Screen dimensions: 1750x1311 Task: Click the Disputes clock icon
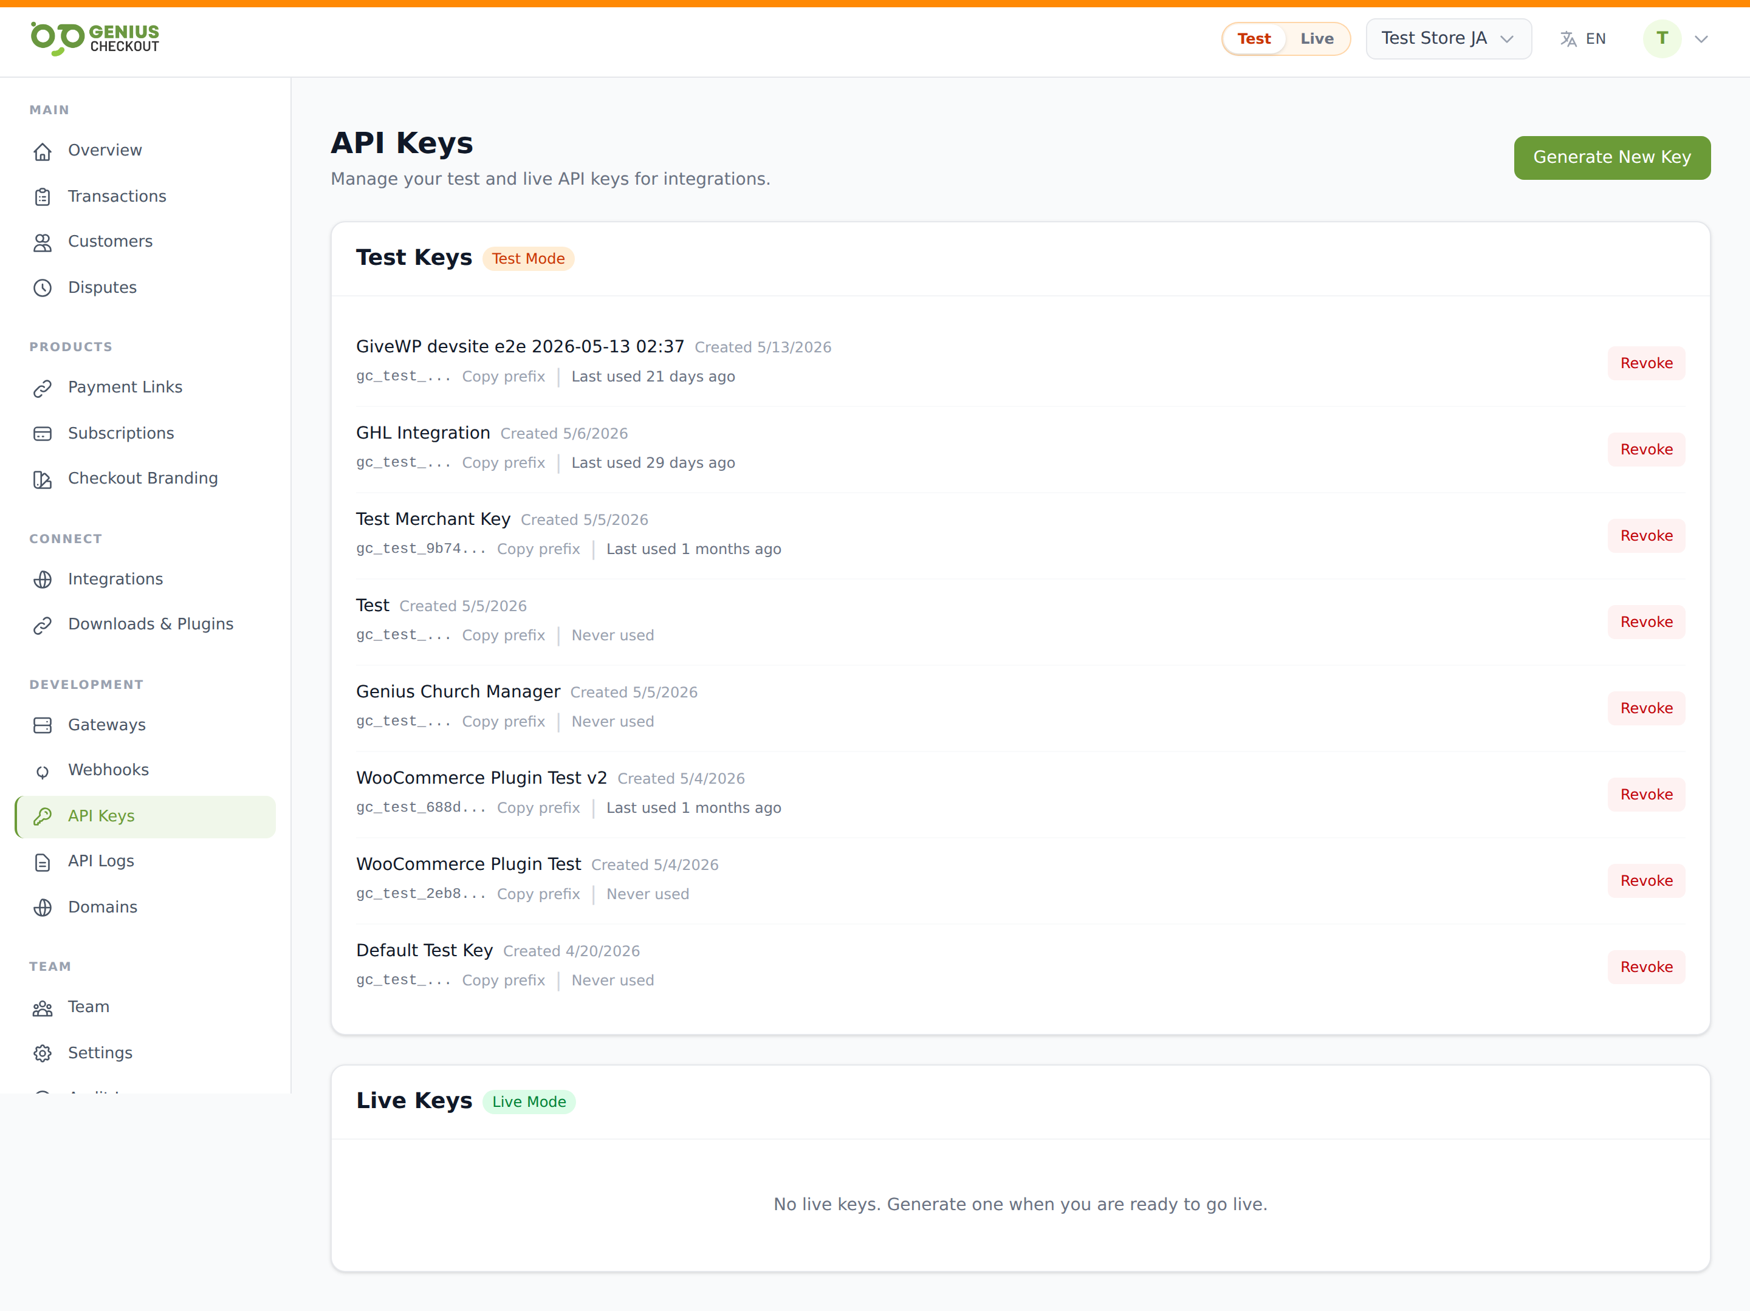click(43, 288)
